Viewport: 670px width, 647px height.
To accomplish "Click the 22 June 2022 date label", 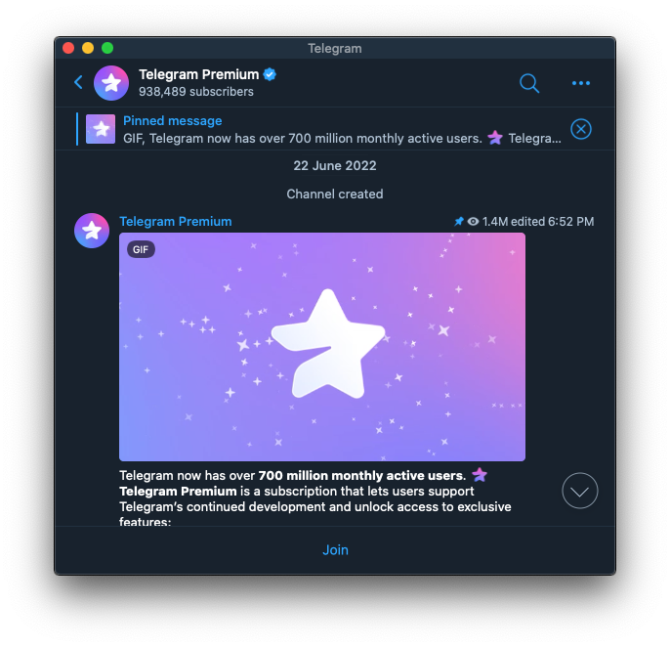I will (335, 166).
